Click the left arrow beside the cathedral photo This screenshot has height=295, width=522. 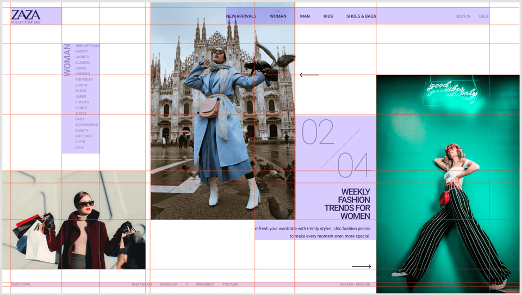pos(309,75)
